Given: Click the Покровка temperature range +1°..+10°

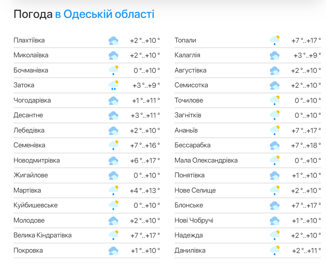Looking at the screenshot, I should (x=145, y=250).
